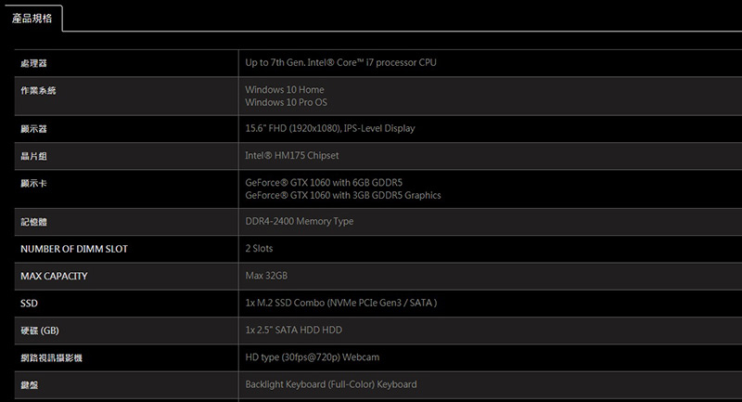
Task: Click the 網路視訊攝影機 label
Action: point(51,357)
